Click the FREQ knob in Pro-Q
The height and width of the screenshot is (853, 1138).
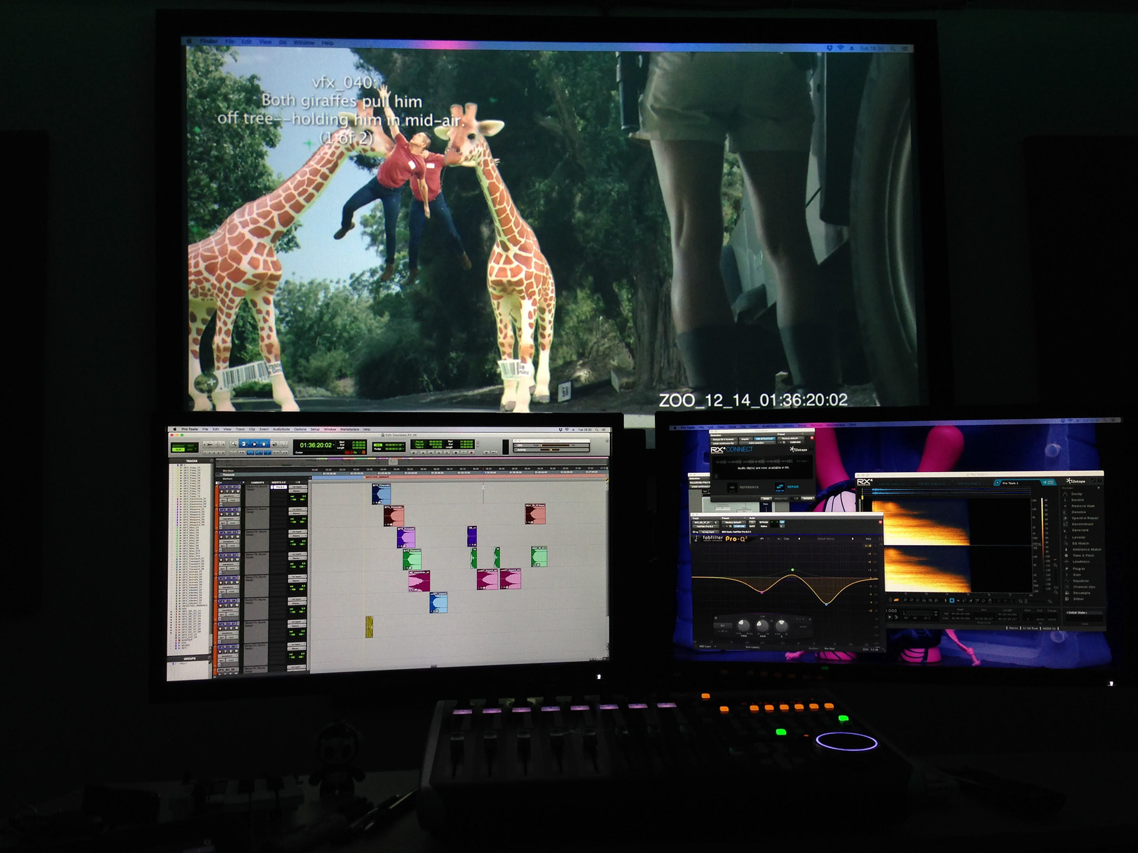point(743,626)
